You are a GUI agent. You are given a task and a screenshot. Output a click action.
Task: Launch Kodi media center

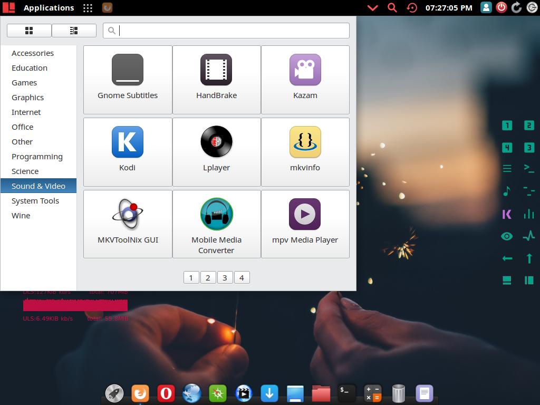click(x=128, y=152)
